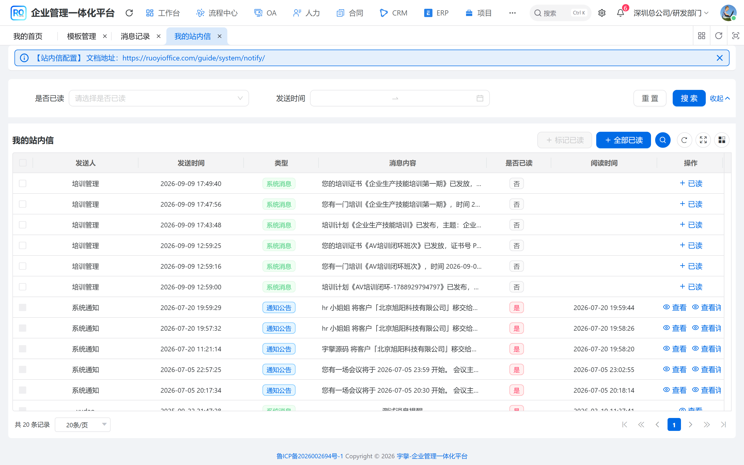Screen dimensions: 744x465
Task: Toggle the select-all checkbox in the table header
Action: tap(23, 163)
